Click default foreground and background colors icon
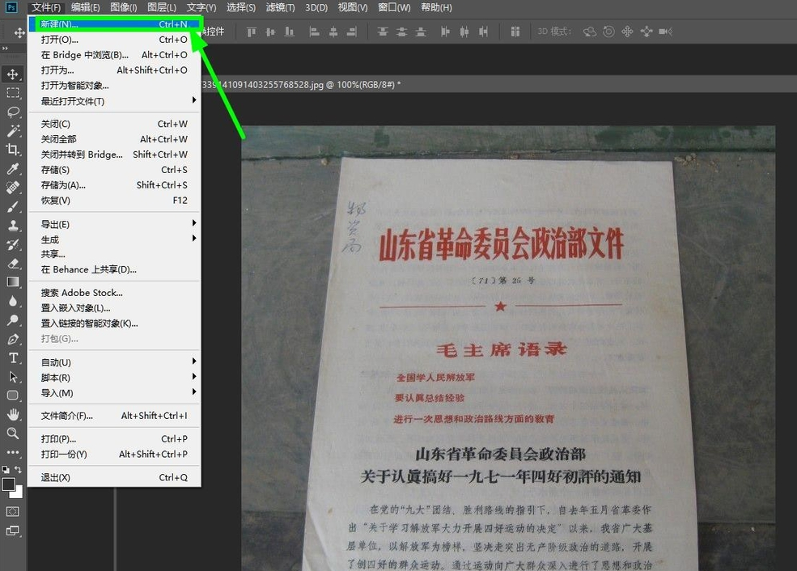This screenshot has height=571, width=797. click(5, 470)
